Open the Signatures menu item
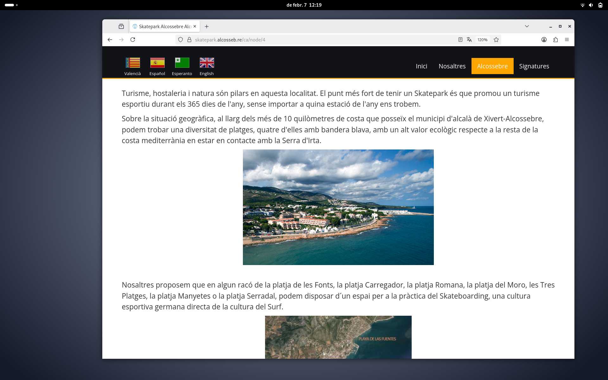 [534, 66]
